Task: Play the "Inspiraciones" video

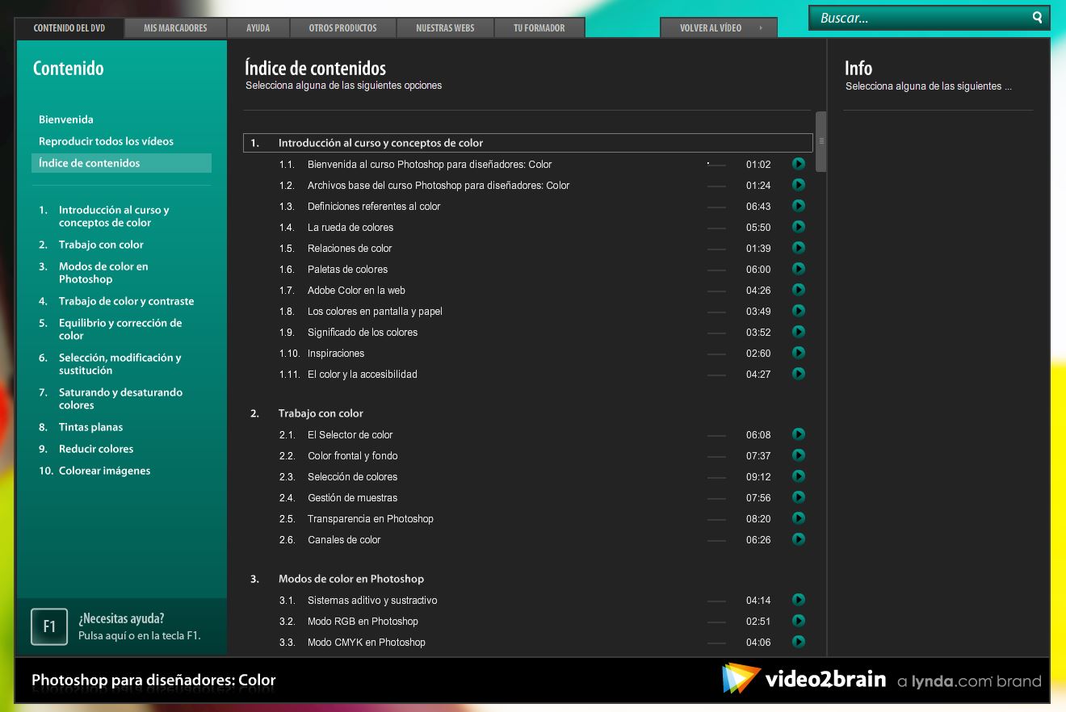Action: click(798, 353)
